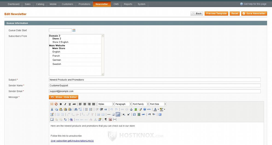
Task: Click the Blockquote icon
Action: tap(106, 109)
